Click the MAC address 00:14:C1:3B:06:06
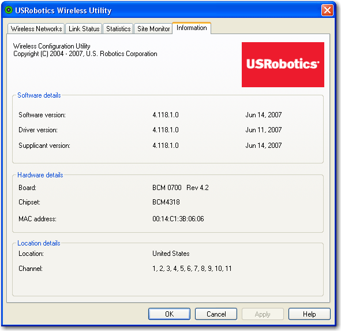This screenshot has height=331, width=341. tap(178, 218)
